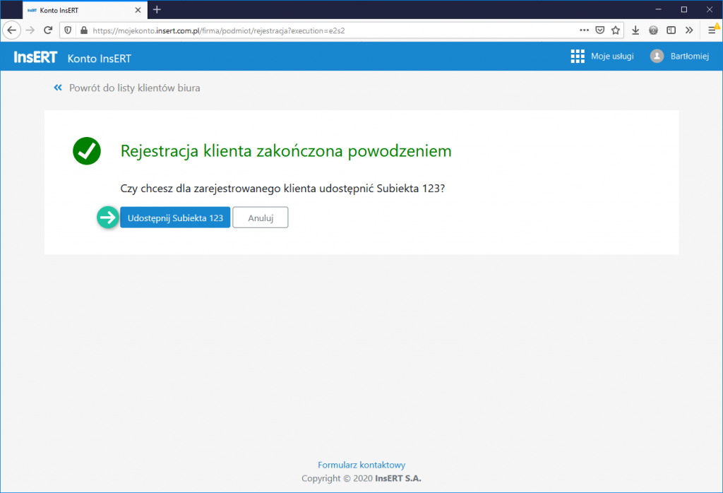Maximize the browser window
The image size is (723, 493).
pos(684,10)
